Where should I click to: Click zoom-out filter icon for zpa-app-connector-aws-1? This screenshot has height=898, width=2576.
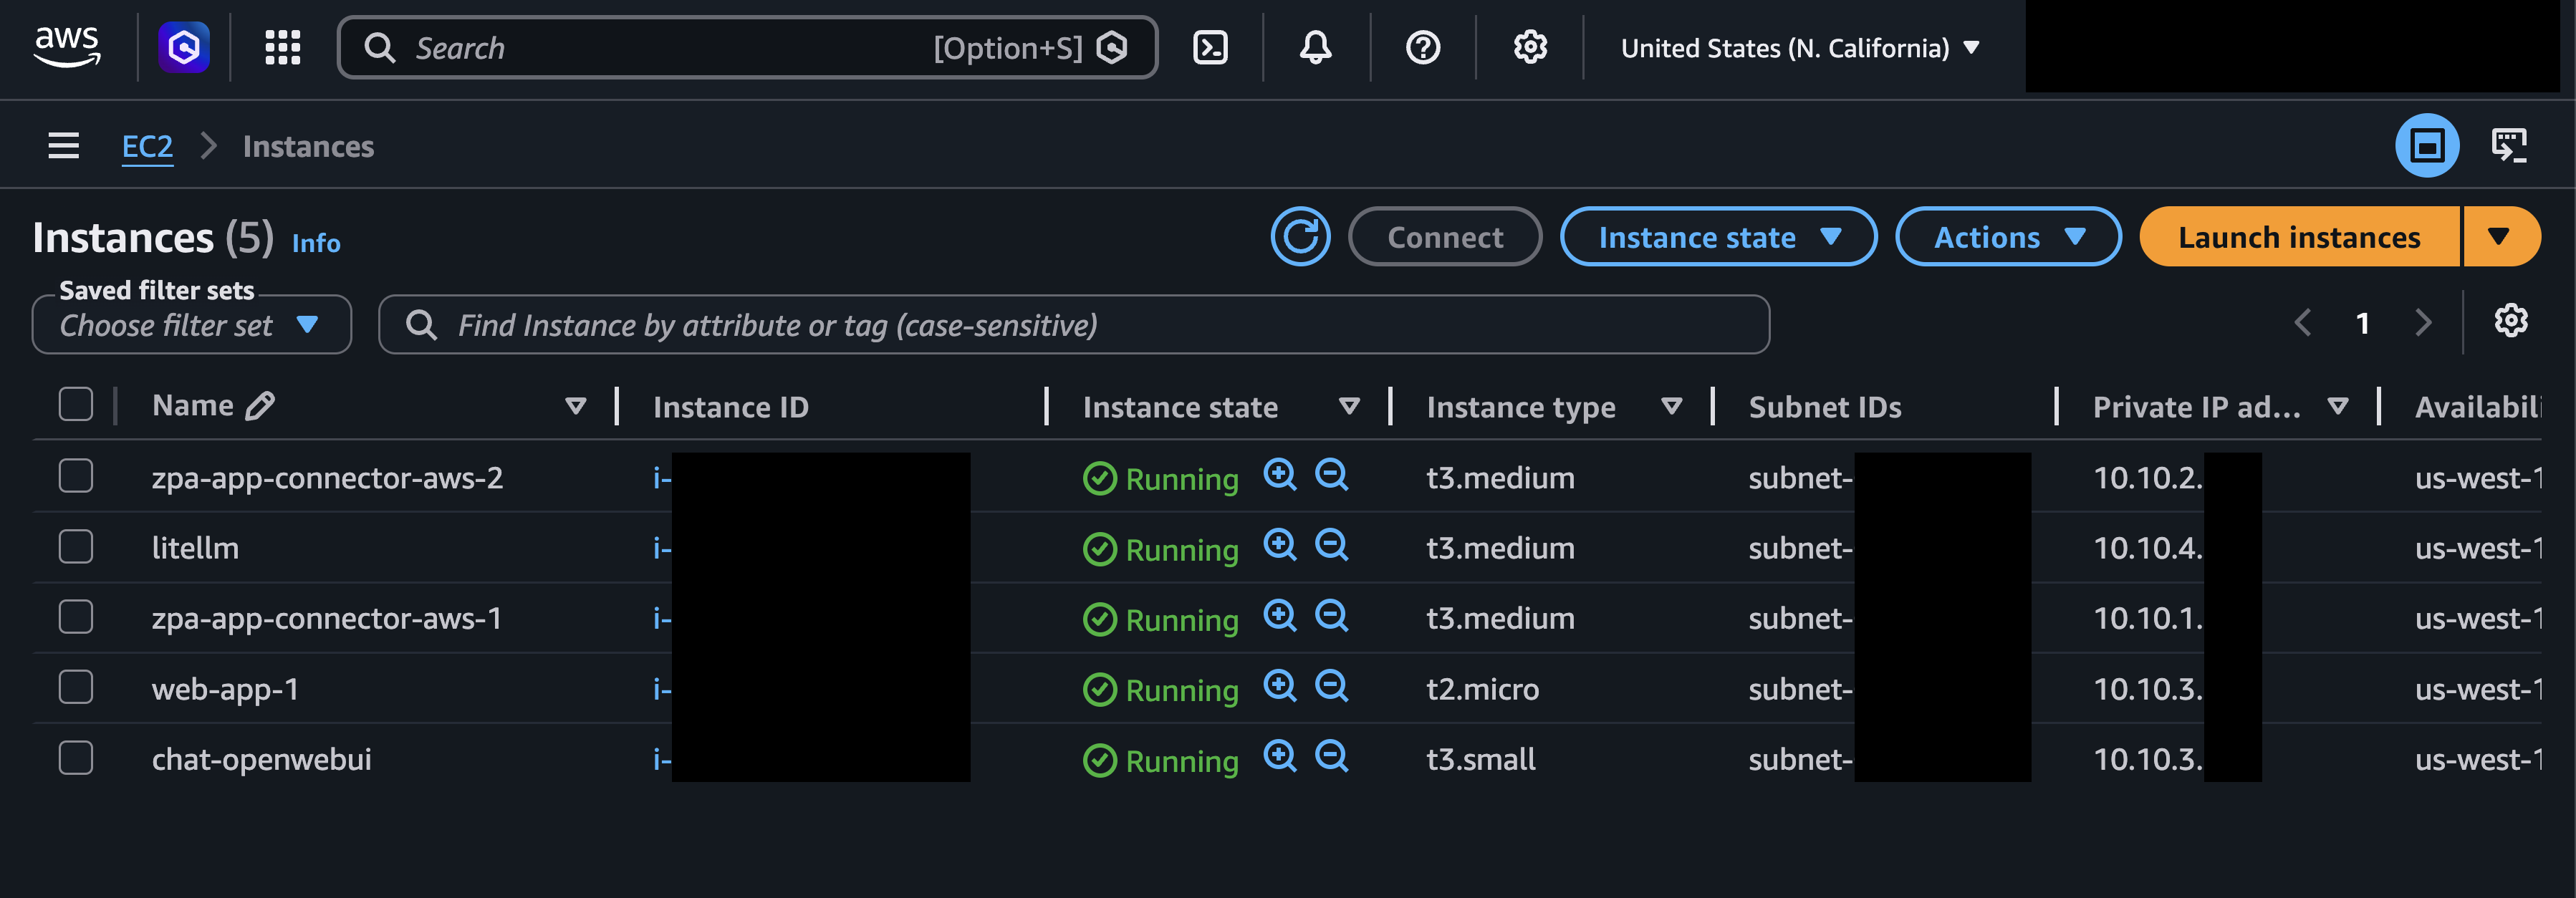coord(1331,615)
